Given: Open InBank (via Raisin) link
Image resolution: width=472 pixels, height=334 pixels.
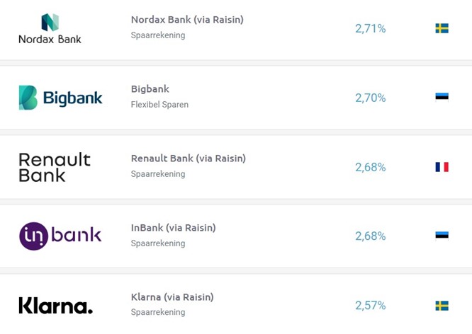Looking at the screenshot, I should pyautogui.click(x=174, y=228).
